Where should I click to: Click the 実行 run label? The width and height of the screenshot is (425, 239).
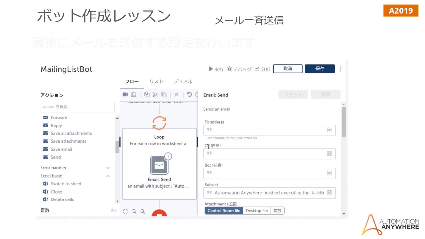(219, 69)
